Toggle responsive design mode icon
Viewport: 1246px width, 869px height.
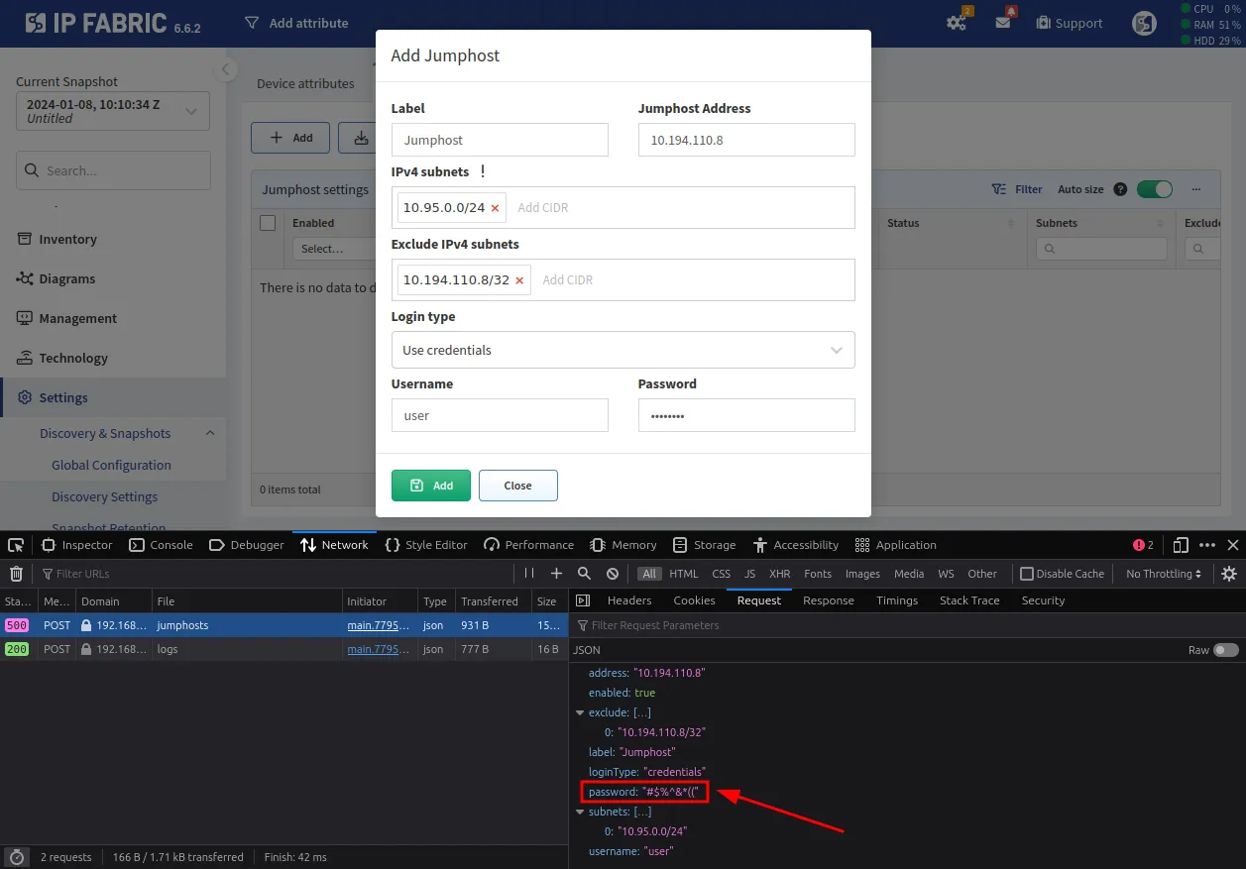pos(1181,545)
